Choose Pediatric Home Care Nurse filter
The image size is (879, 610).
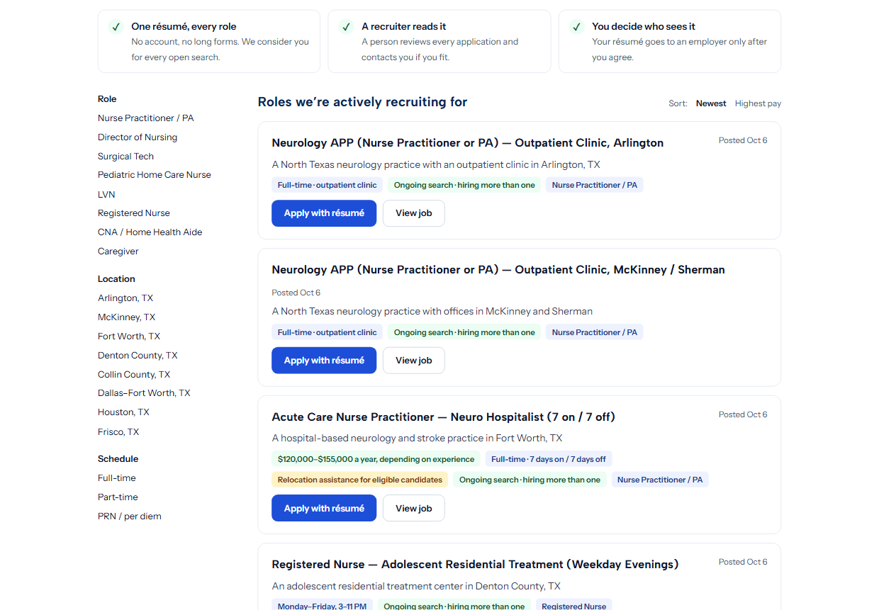pyautogui.click(x=155, y=175)
